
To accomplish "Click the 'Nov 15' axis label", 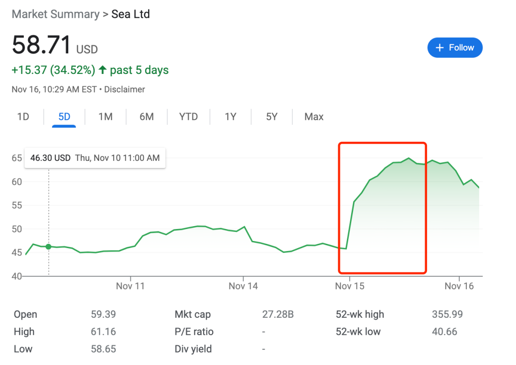I will [x=350, y=286].
